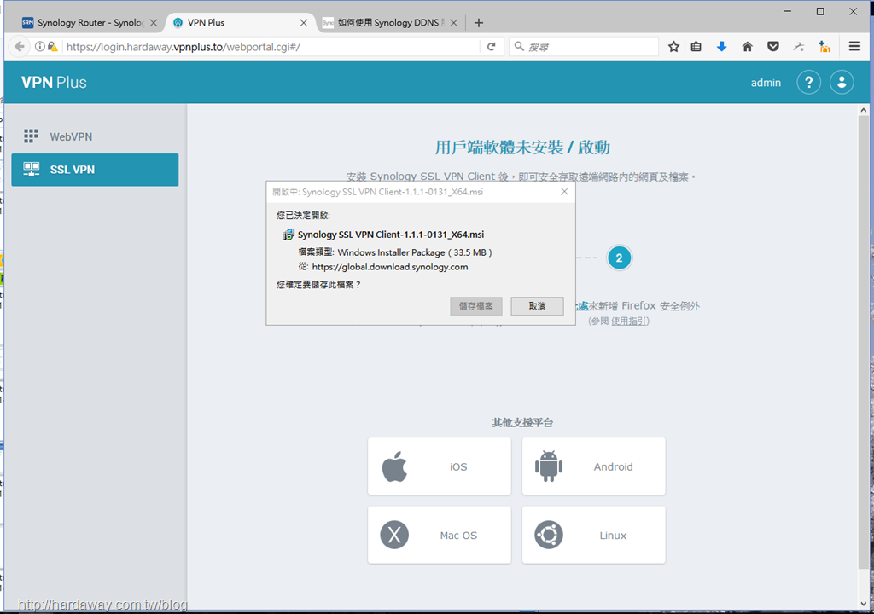Click the page scrollbar down arrow
The height and width of the screenshot is (614, 874).
click(x=864, y=604)
